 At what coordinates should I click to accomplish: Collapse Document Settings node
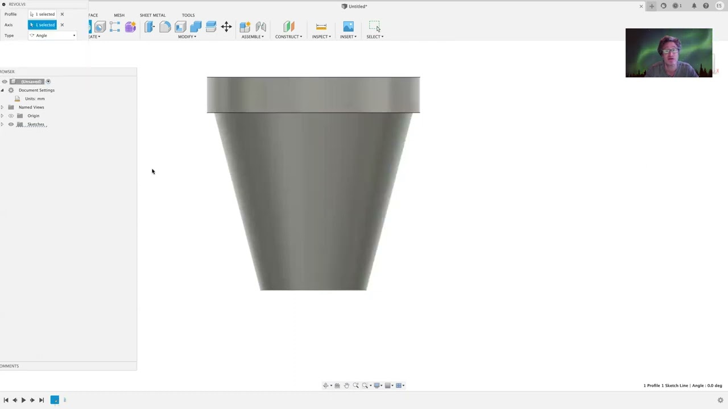click(x=2, y=90)
